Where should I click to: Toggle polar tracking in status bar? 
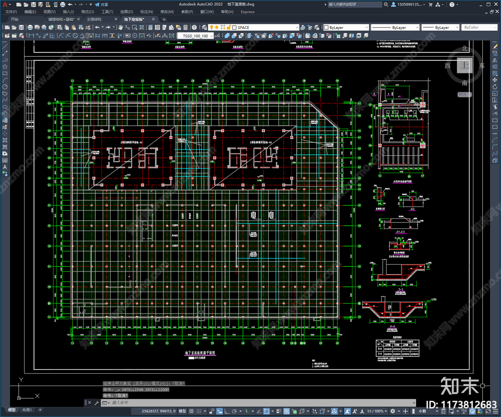tap(234, 411)
